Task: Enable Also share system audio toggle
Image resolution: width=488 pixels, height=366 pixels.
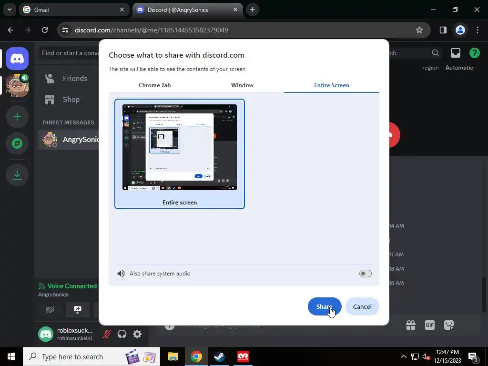Action: click(365, 274)
